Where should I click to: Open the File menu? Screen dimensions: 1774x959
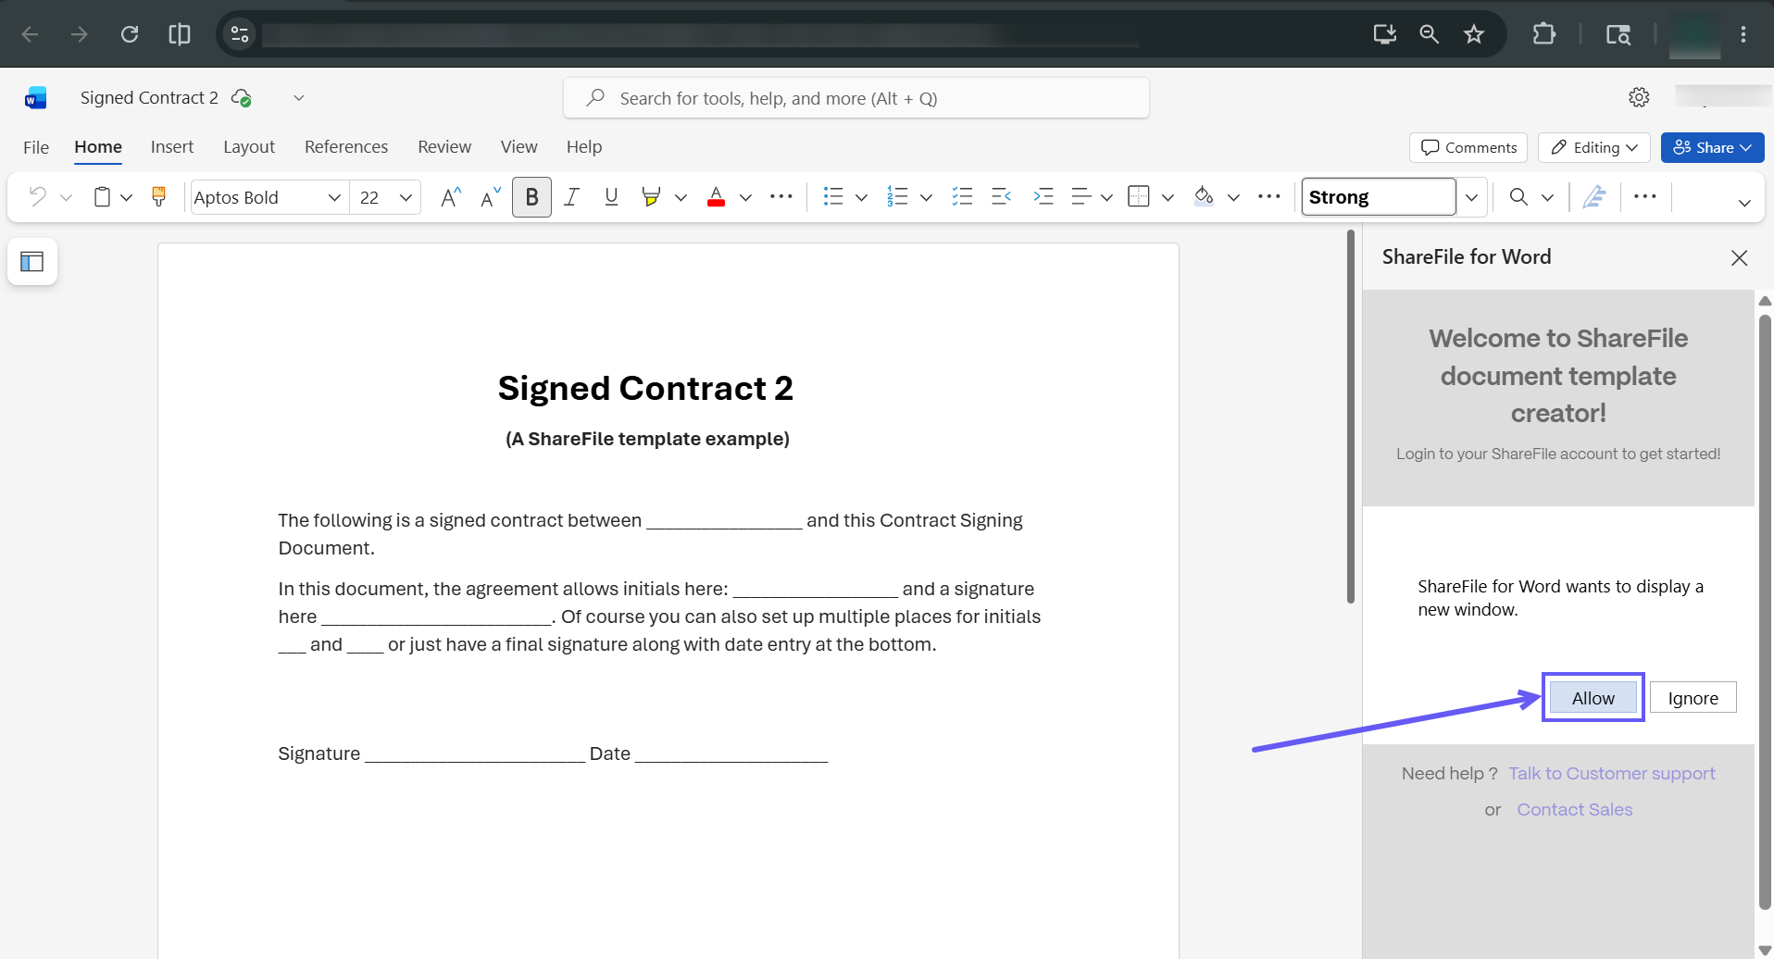click(36, 147)
